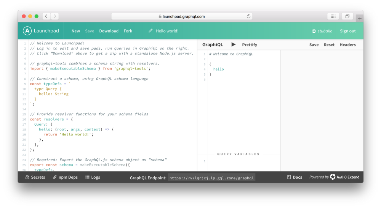Viewport: 381px width, 208px height.
Task: Click '# Welcome to GraphiQL' comment
Action: click(x=231, y=54)
